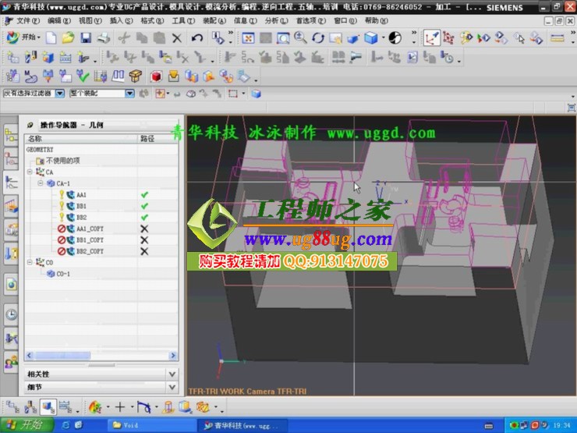Save the part with floppy icon
Viewport: 577px width, 433px height.
coord(86,37)
